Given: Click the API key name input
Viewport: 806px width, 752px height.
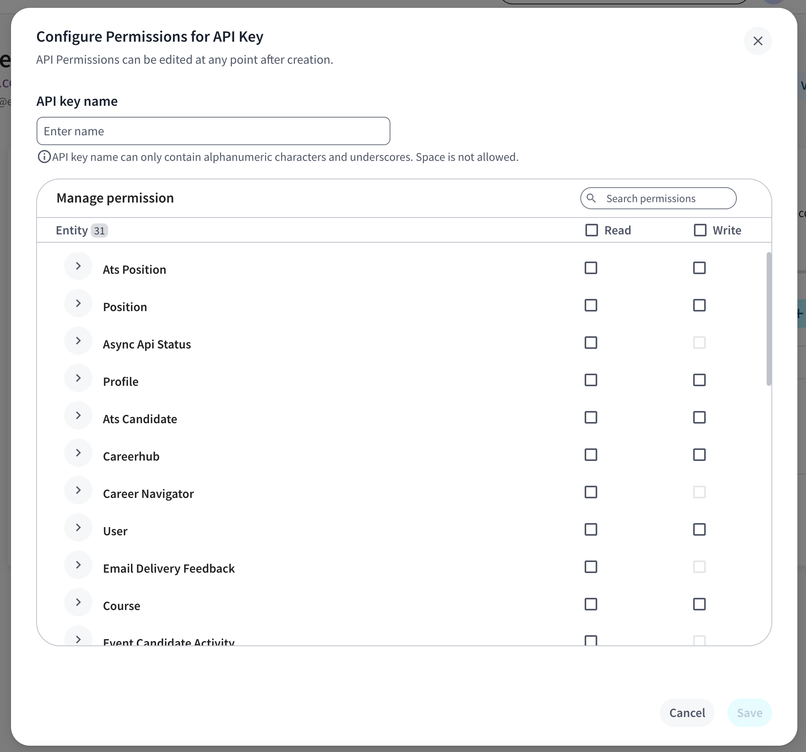Looking at the screenshot, I should tap(213, 131).
